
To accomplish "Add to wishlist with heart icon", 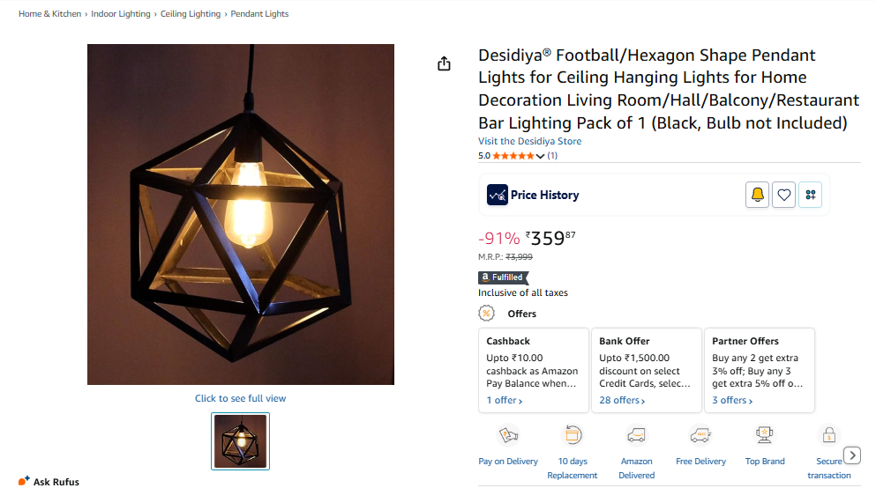I will [784, 195].
